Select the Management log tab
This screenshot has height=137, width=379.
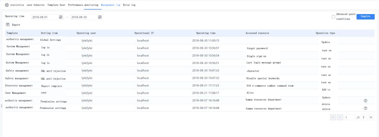(111, 5)
